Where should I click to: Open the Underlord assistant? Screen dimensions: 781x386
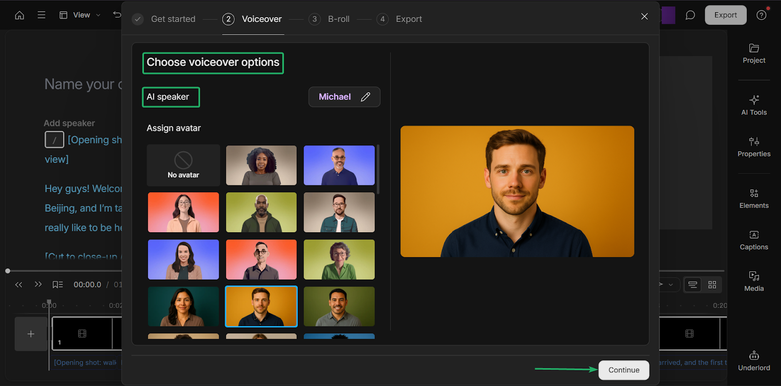754,361
